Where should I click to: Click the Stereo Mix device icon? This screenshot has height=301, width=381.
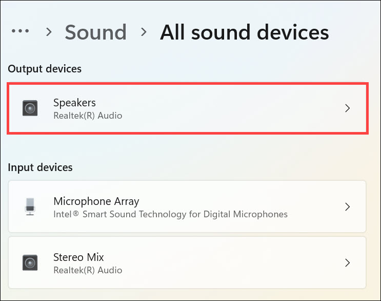pos(30,262)
